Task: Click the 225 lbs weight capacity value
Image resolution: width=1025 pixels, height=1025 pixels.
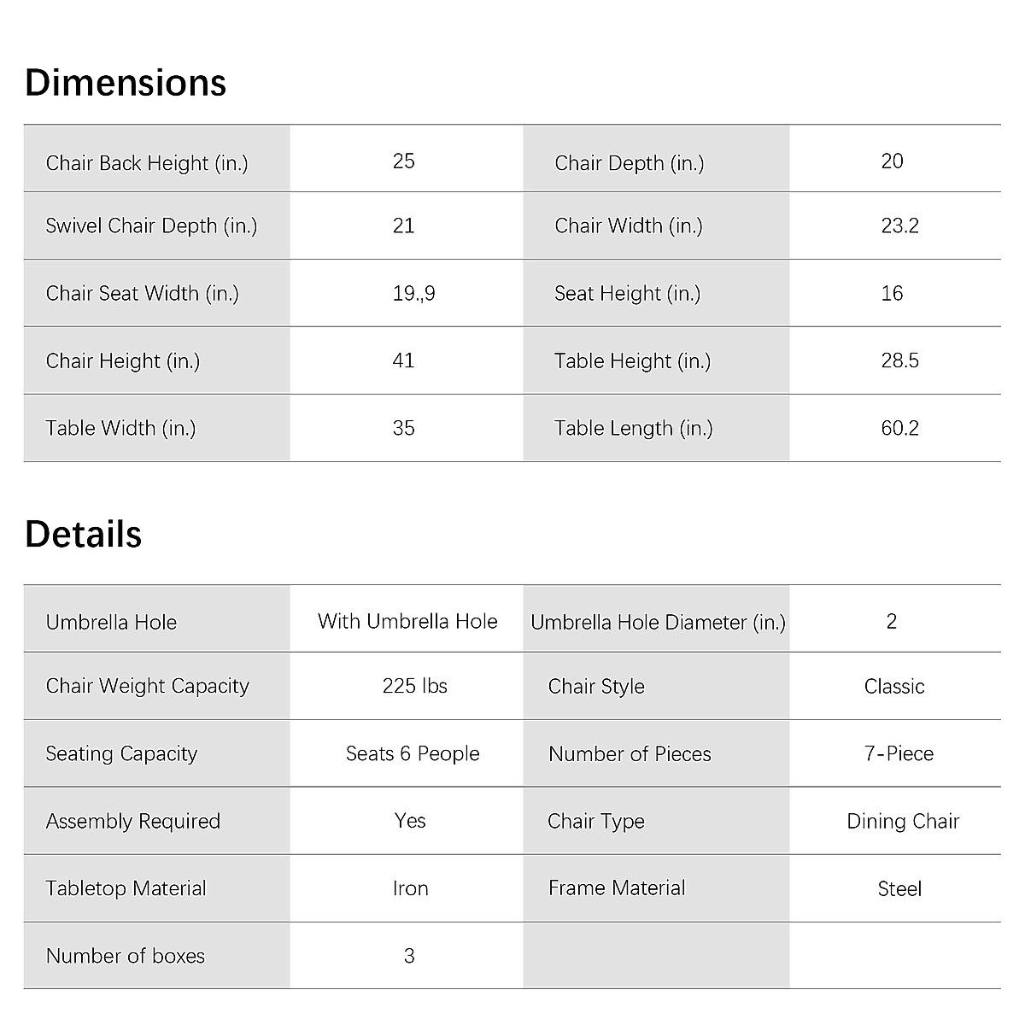Action: click(x=414, y=686)
